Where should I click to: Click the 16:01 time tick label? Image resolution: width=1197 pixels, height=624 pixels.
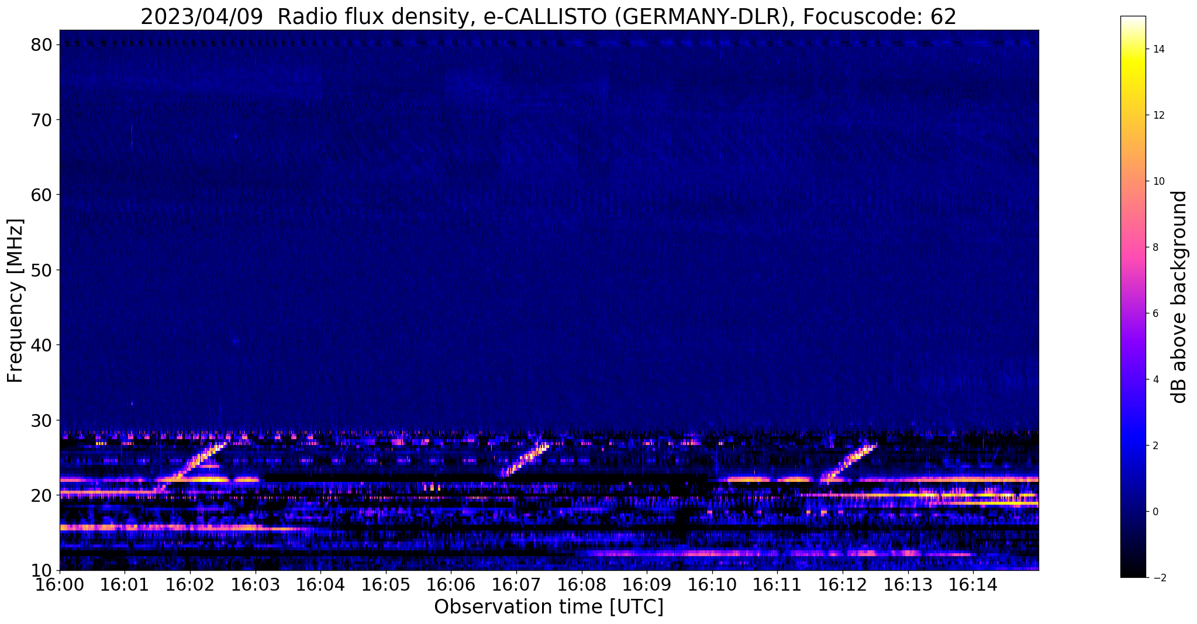(x=125, y=584)
